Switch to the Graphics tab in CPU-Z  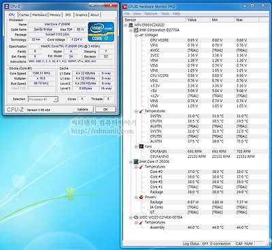pos(81,15)
